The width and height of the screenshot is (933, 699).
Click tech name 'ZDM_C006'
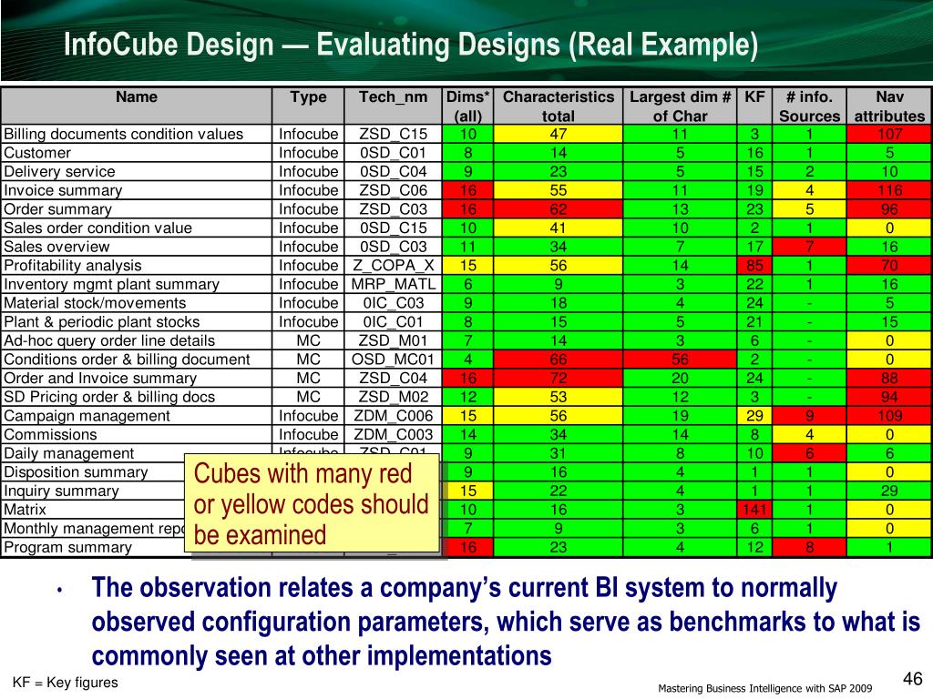coord(393,416)
